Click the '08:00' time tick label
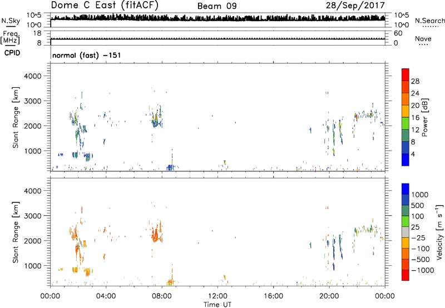The image size is (445, 308). point(161,296)
